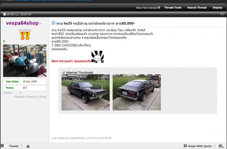The image size is (227, 149).
Task: Open the Thread Tools menu
Action: (x=173, y=7)
